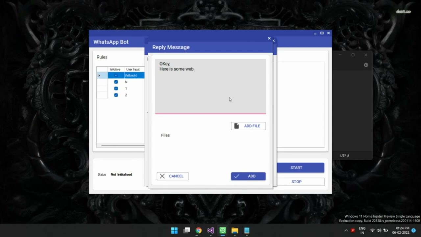
Task: Open the Wi-Fi network tray icon
Action: point(373,230)
